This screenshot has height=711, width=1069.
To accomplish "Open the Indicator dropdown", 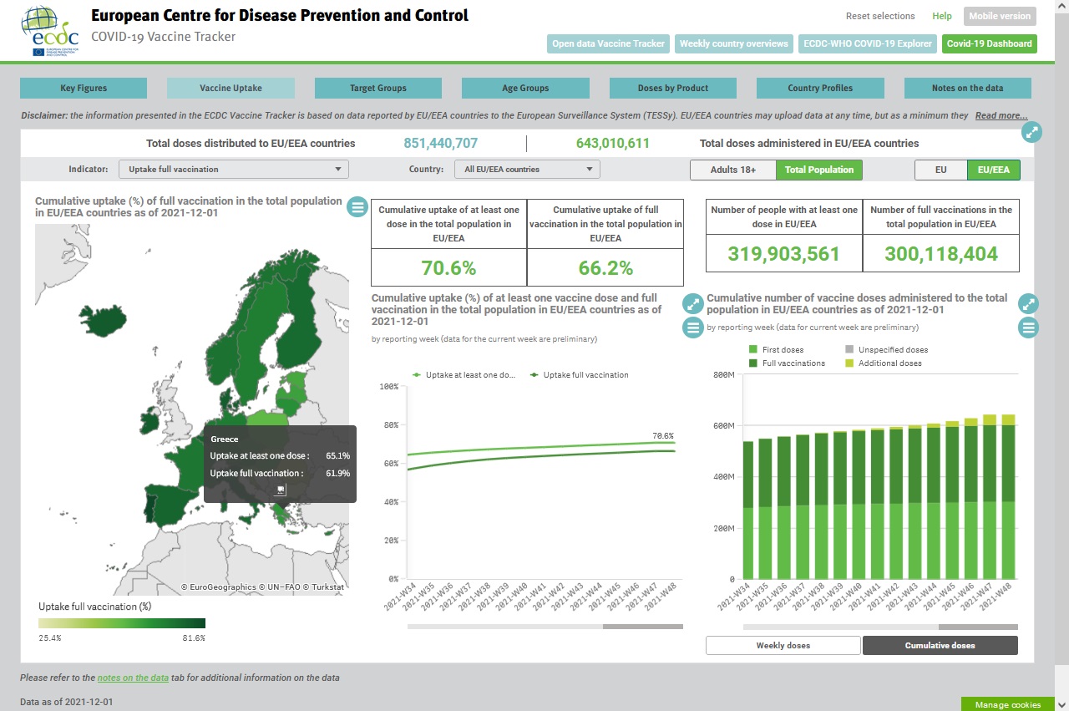I will (233, 170).
